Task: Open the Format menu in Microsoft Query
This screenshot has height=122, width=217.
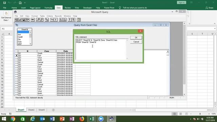Action: tap(35, 16)
